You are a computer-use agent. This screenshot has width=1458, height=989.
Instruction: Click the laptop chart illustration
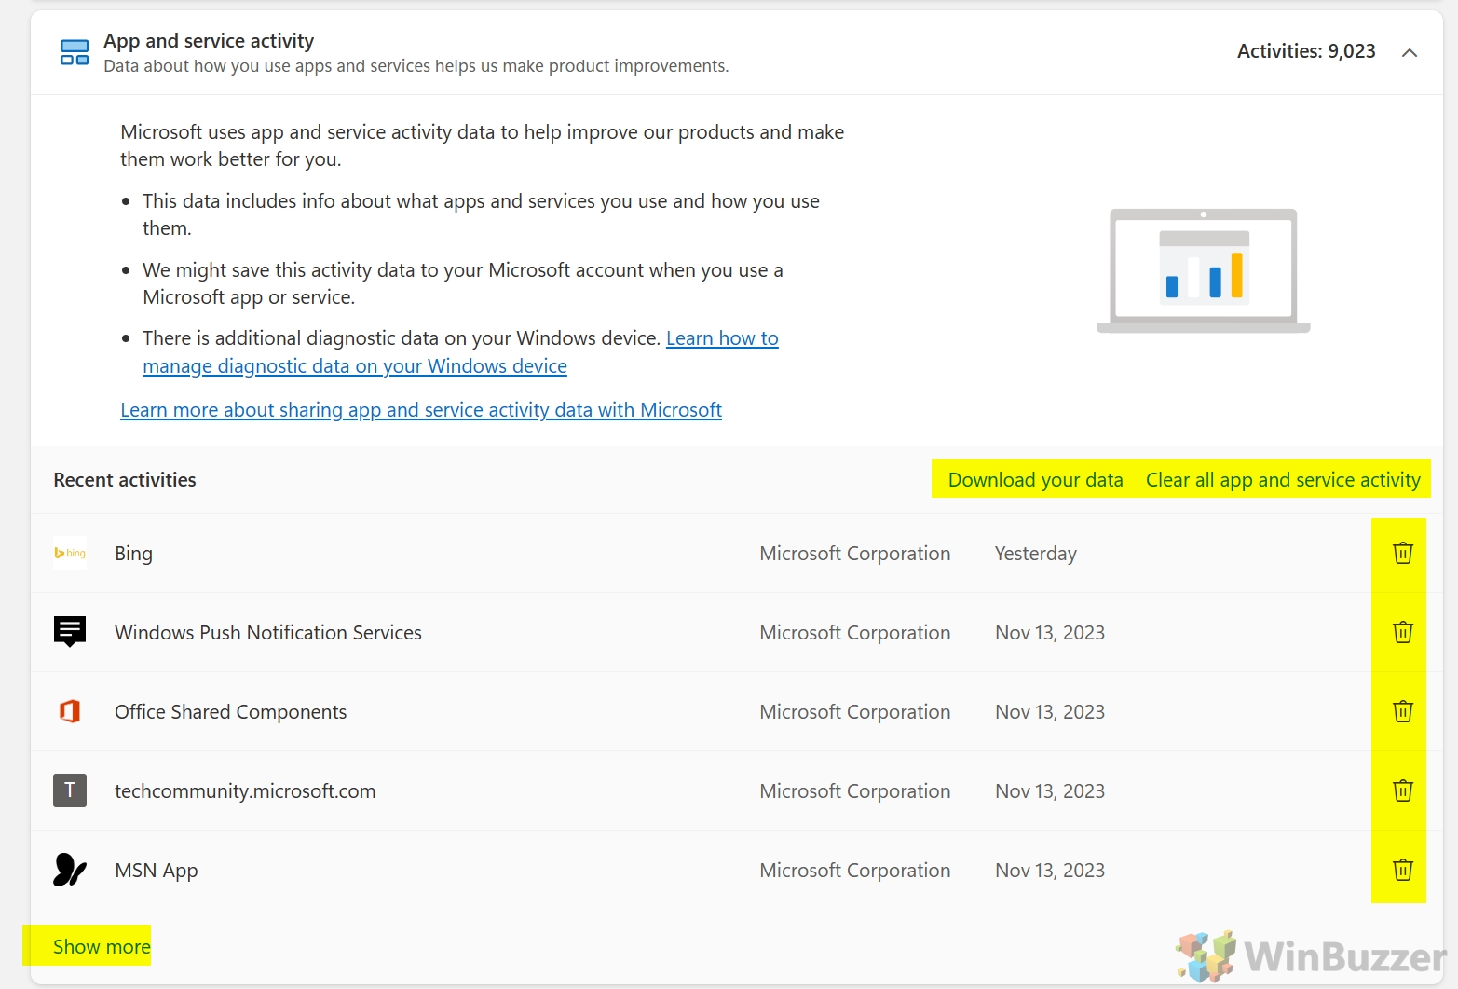pos(1204,270)
